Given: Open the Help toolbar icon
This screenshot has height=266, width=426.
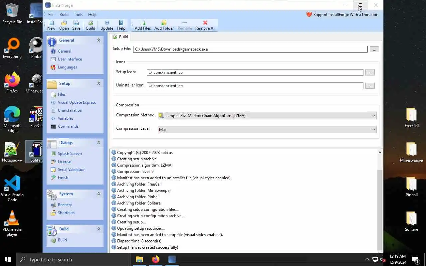Looking at the screenshot, I should [x=121, y=25].
